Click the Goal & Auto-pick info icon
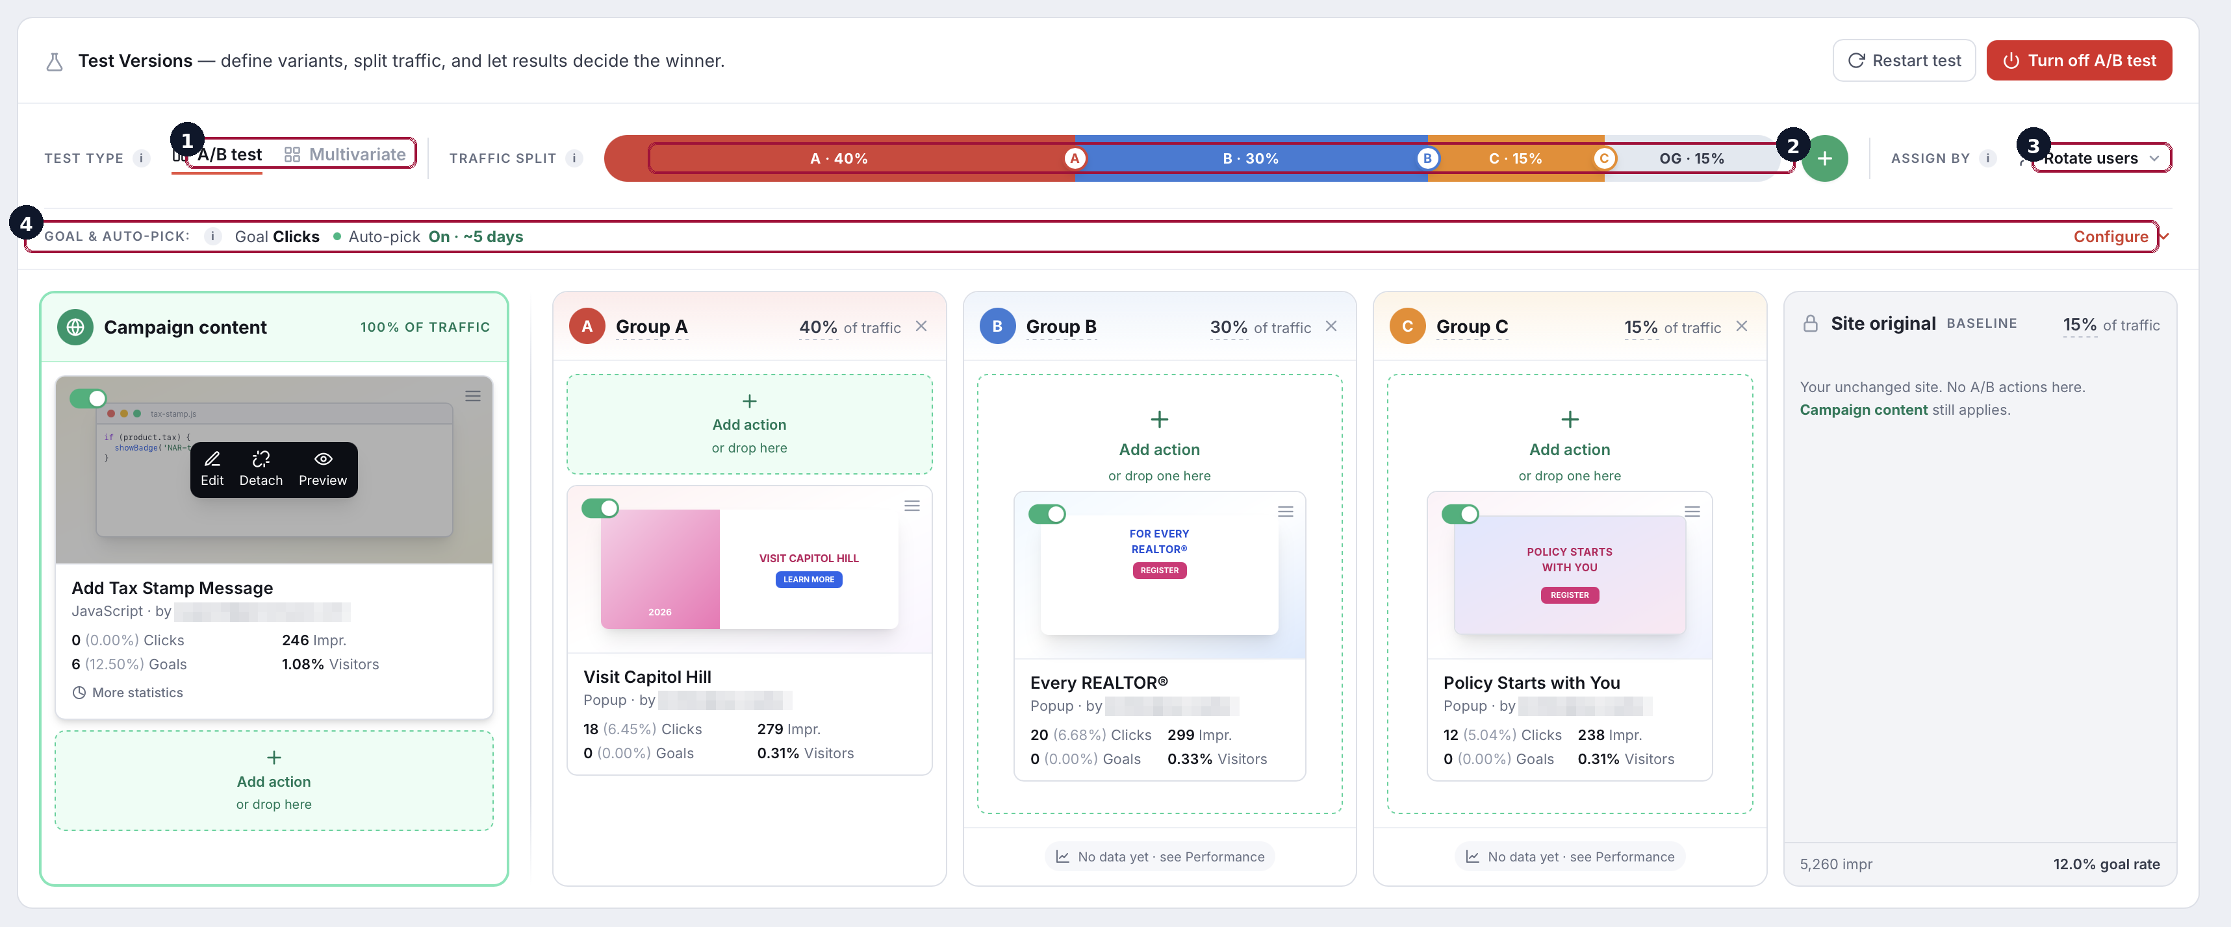 pyautogui.click(x=212, y=236)
